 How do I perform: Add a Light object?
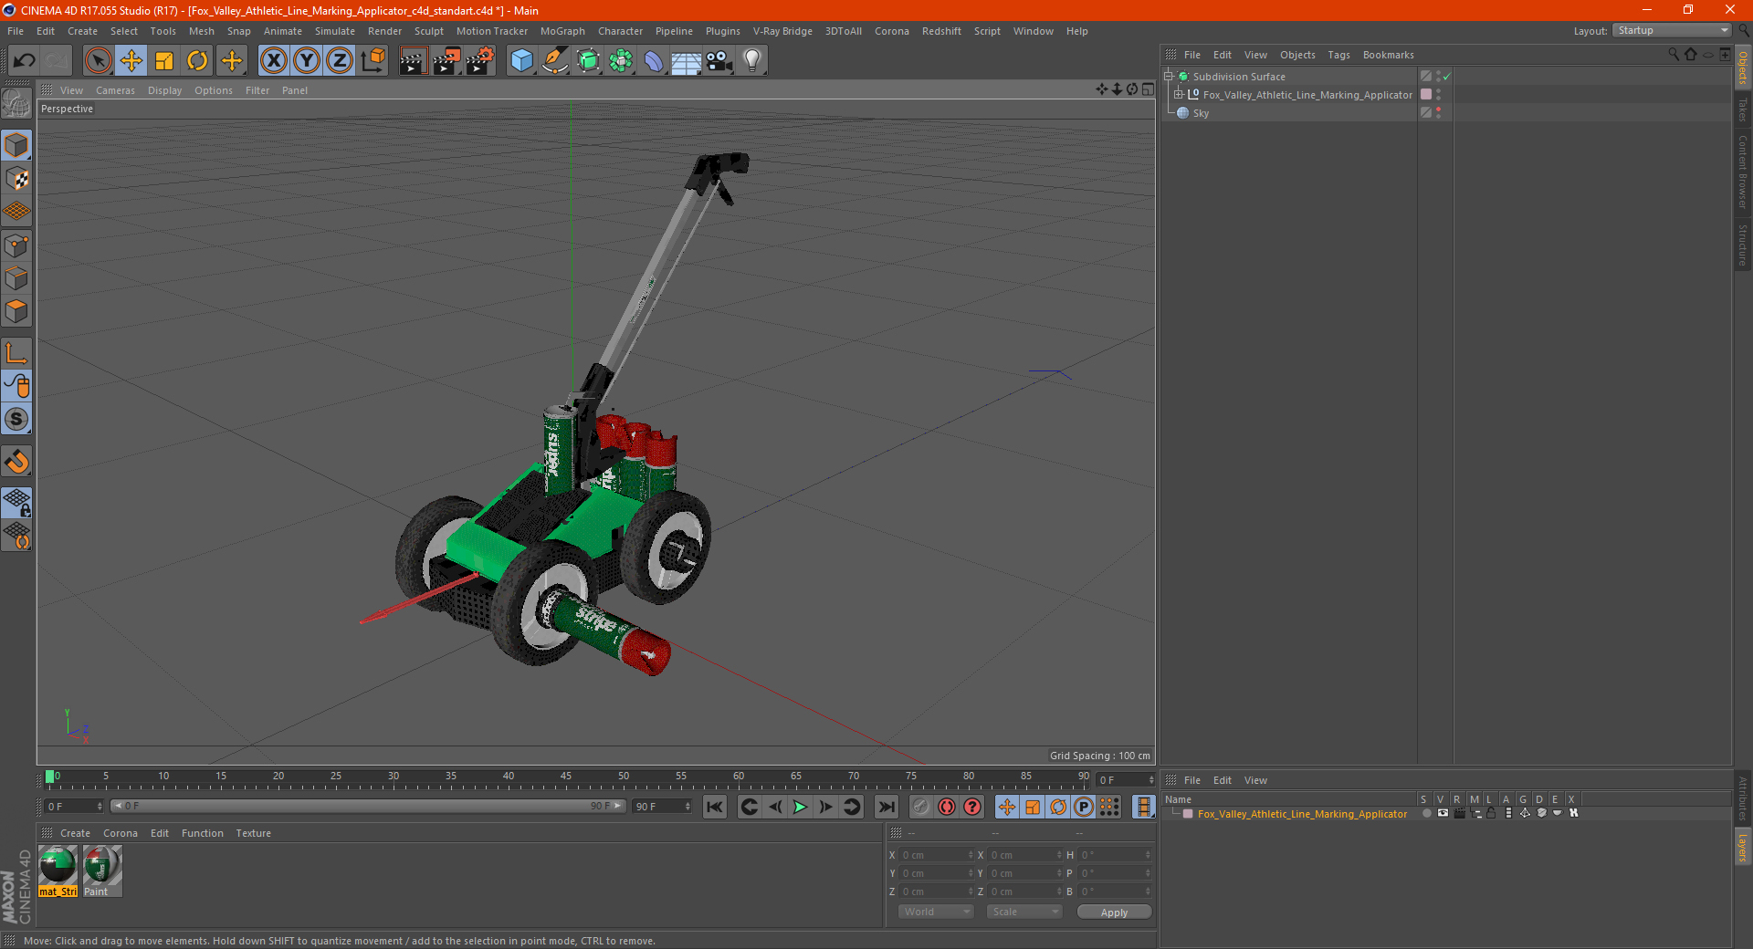751,61
